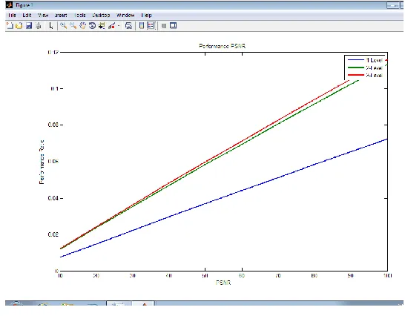Click the x-axis tick label "70"
Screen dimensions: 405x316
tap(278, 276)
